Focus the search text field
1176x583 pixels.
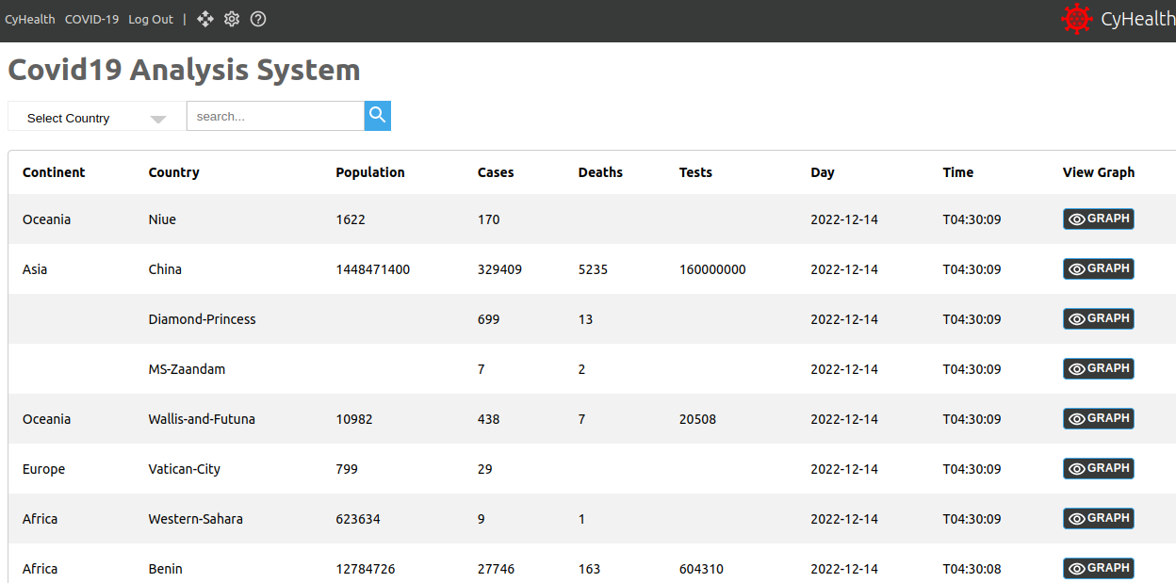click(274, 116)
